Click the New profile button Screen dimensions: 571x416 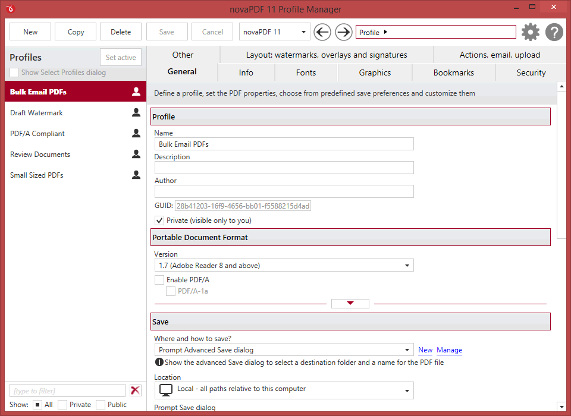30,31
